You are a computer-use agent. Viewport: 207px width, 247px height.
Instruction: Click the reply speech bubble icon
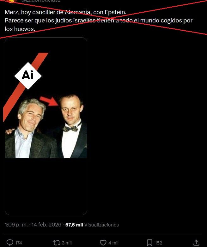(x=10, y=243)
